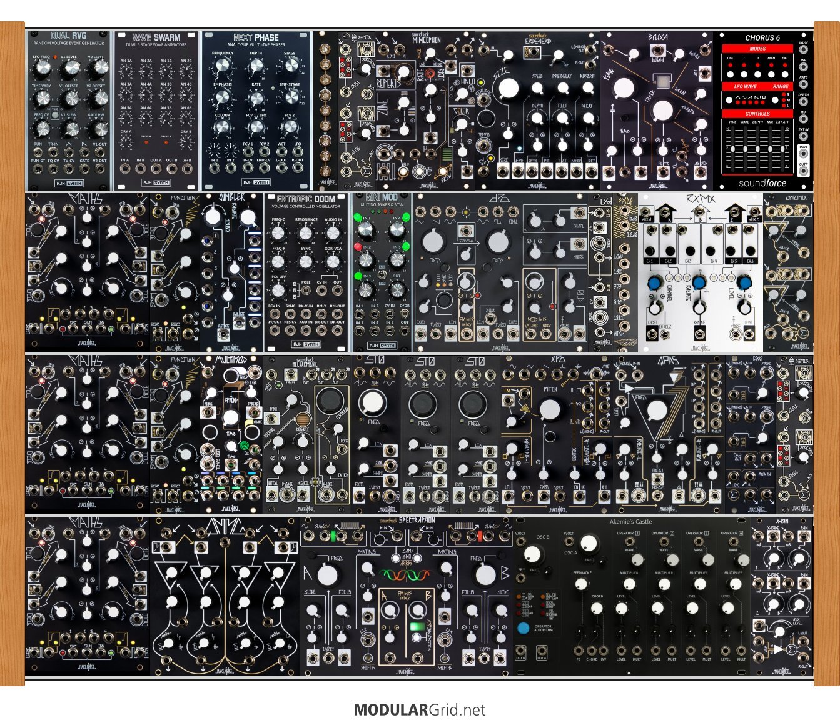Toggle the square pad button on Bruxa
This screenshot has height=723, width=840.
click(x=662, y=81)
